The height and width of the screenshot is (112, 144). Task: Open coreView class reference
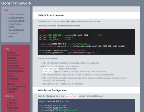tap(11, 92)
